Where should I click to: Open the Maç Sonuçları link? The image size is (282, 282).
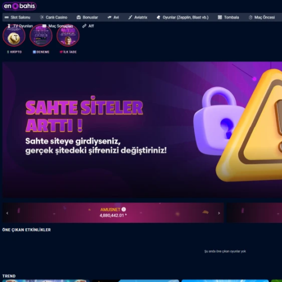(x=58, y=26)
